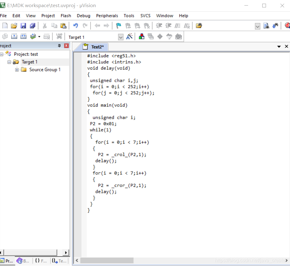The width and height of the screenshot is (290, 266).
Task: Insert a bookmark with the blue flag icon
Action: [118, 26]
